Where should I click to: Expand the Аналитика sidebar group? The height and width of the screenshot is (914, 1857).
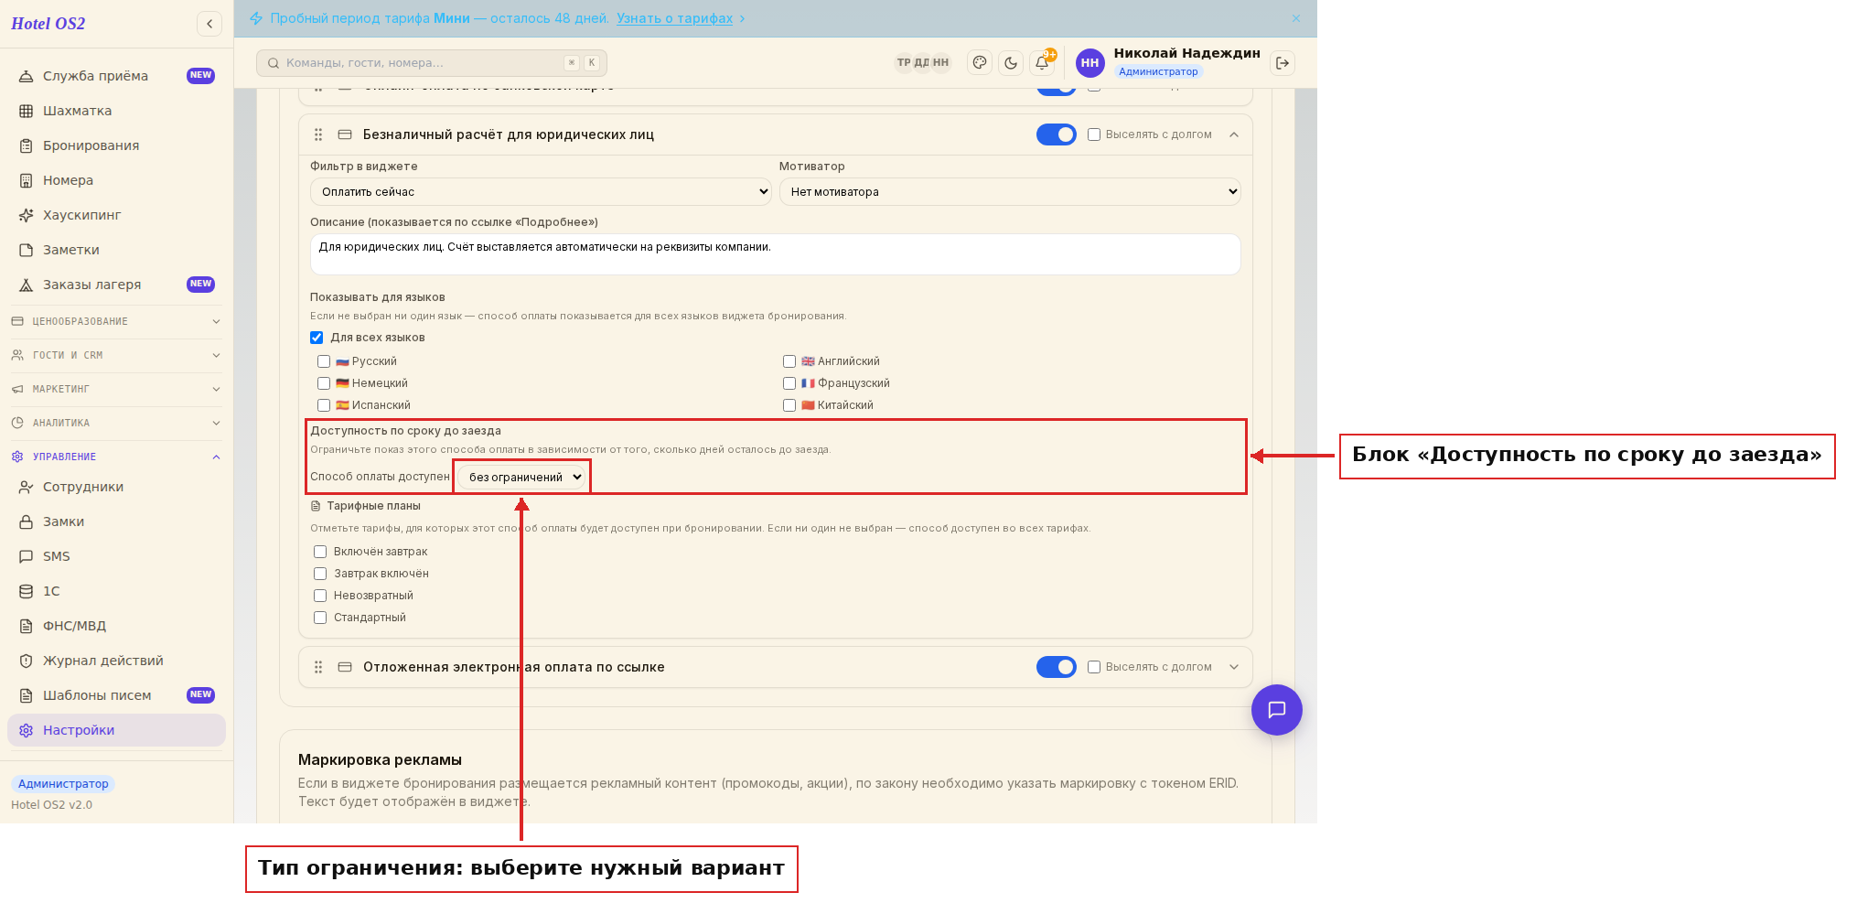click(x=116, y=423)
